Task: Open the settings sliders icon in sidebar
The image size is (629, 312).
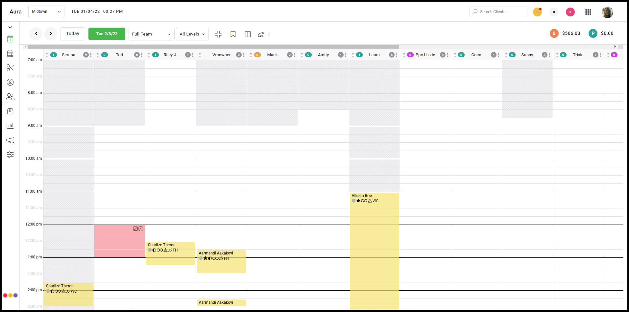Action: 10,155
